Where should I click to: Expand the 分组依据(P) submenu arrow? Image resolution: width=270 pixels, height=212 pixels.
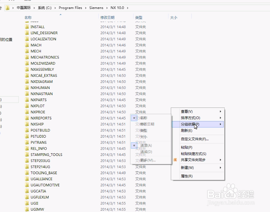pos(220,124)
